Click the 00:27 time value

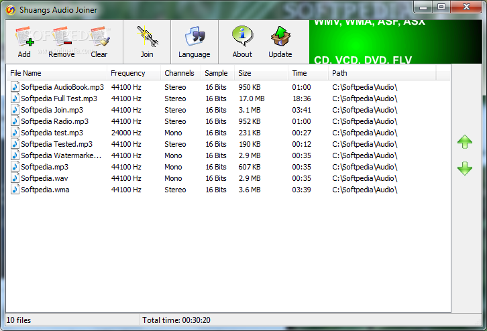[x=301, y=133]
